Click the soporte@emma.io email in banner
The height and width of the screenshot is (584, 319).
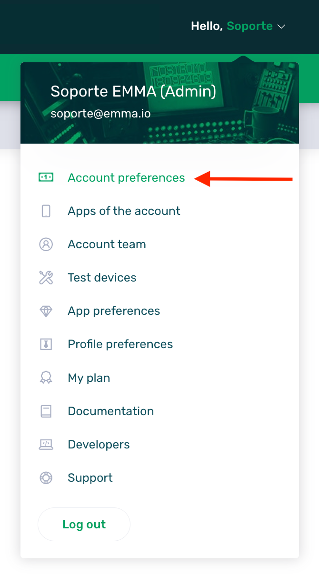(x=100, y=114)
